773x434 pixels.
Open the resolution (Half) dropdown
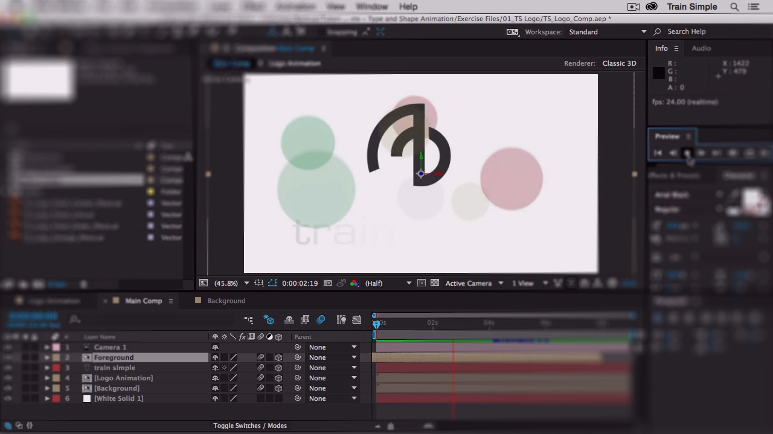[x=388, y=283]
